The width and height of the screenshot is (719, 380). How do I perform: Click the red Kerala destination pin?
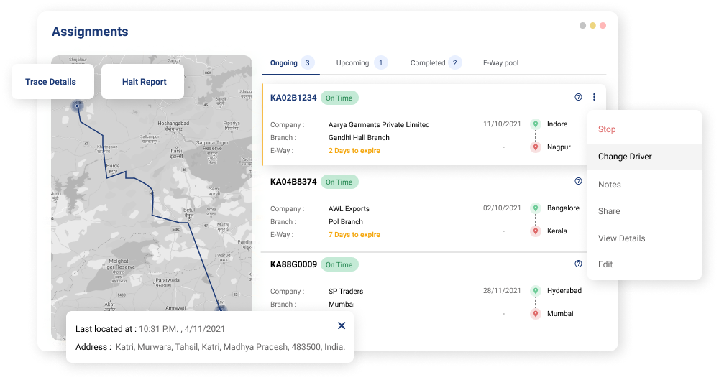point(535,231)
